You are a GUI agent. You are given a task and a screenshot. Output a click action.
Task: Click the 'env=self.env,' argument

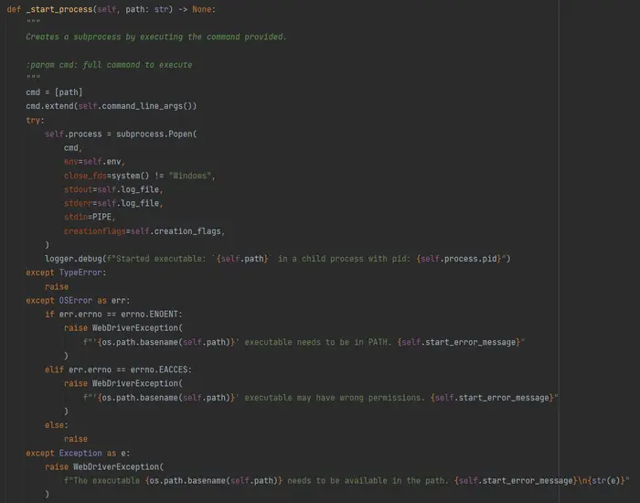point(94,162)
